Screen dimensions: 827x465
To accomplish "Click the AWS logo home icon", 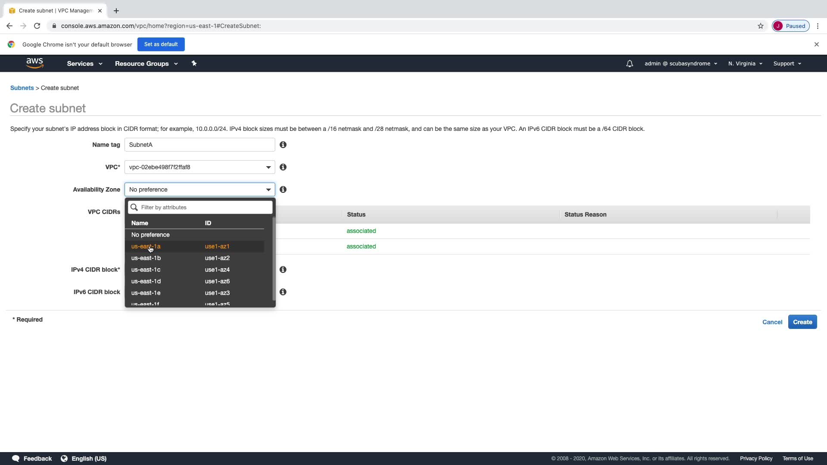I will [34, 63].
